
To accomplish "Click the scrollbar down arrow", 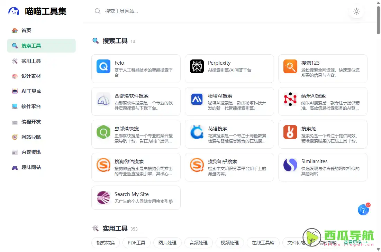I will (378, 249).
